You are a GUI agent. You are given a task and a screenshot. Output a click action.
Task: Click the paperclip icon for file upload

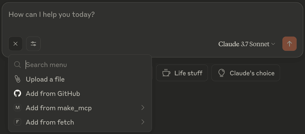(x=17, y=79)
